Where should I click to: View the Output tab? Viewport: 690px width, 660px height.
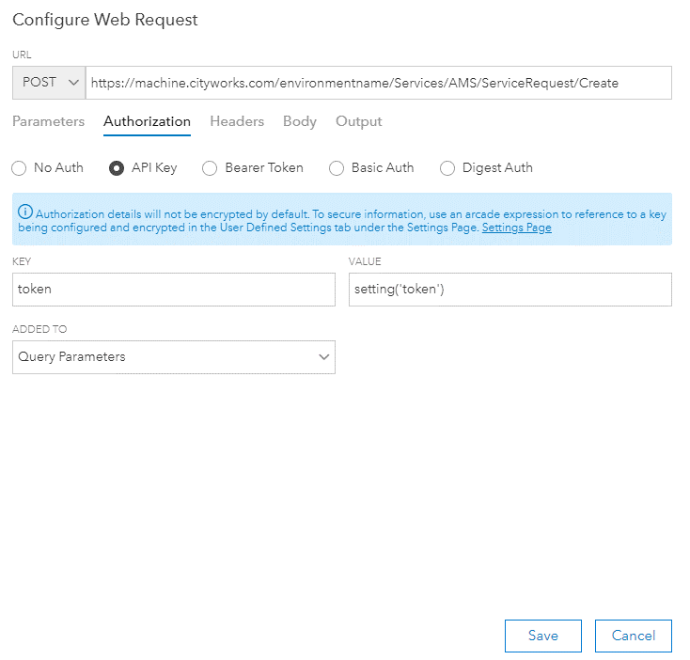(359, 121)
